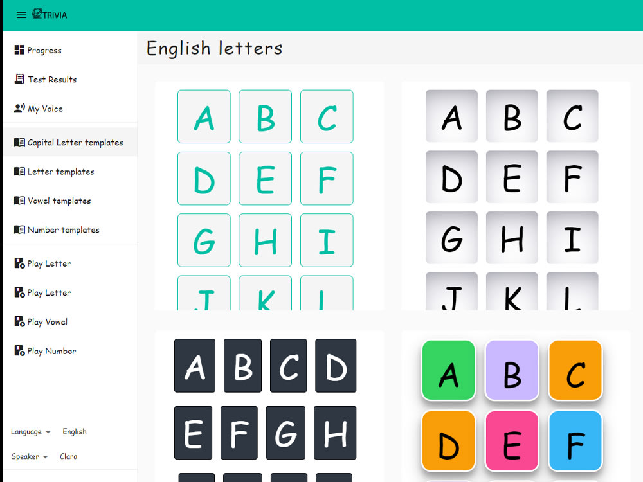This screenshot has width=643, height=482.
Task: Click the Trivia logo
Action: pyautogui.click(x=50, y=14)
